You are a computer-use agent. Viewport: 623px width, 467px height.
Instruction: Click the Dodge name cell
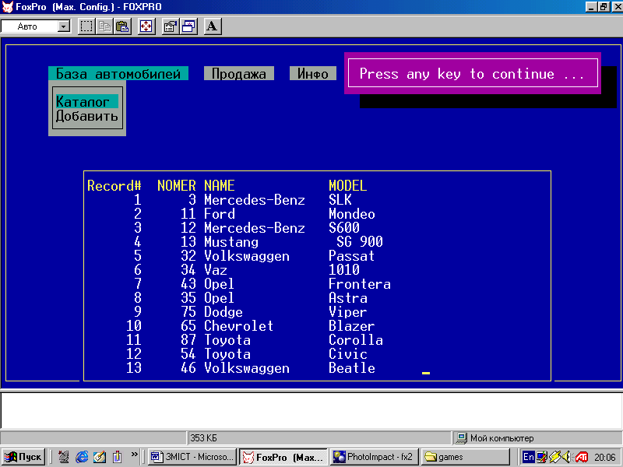pyautogui.click(x=224, y=312)
